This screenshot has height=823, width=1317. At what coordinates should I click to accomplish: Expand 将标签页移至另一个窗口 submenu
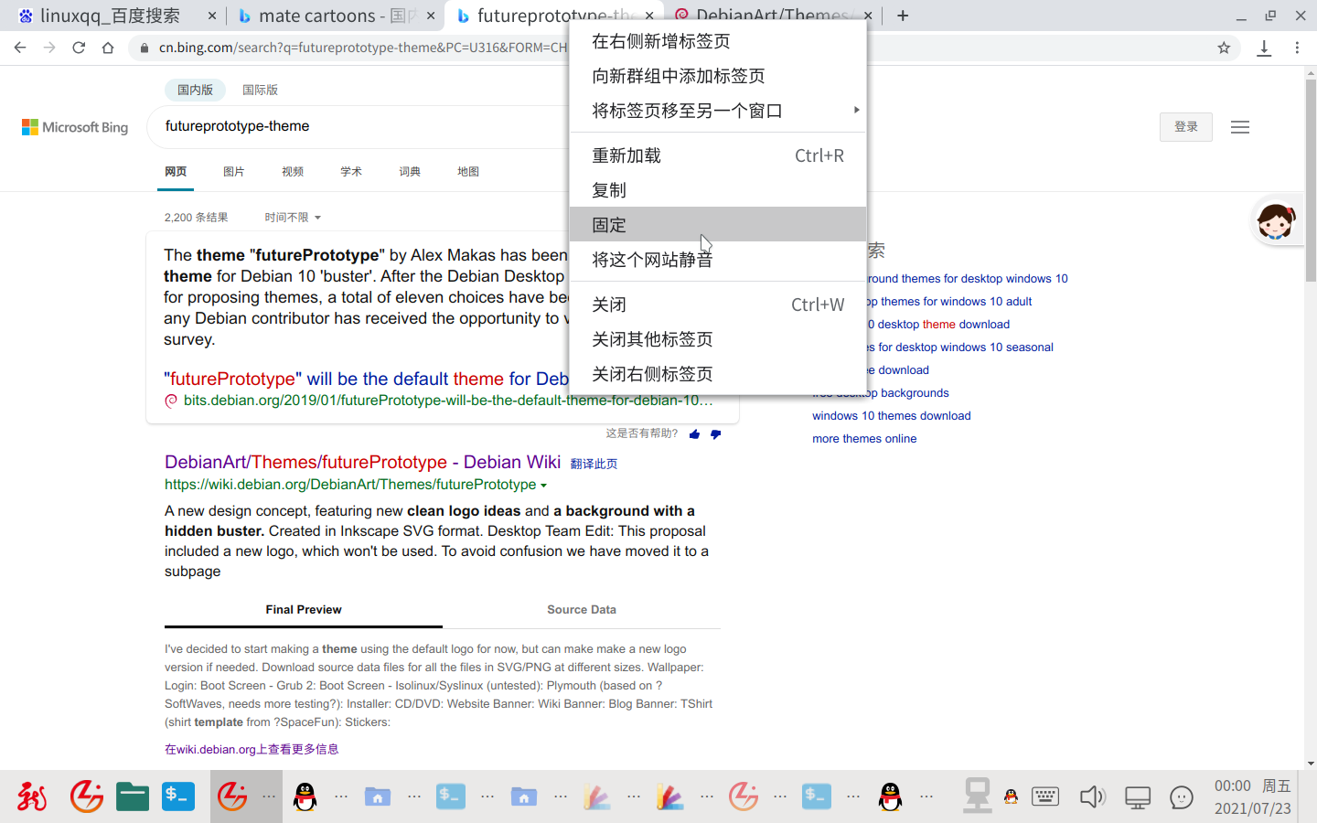[718, 111]
